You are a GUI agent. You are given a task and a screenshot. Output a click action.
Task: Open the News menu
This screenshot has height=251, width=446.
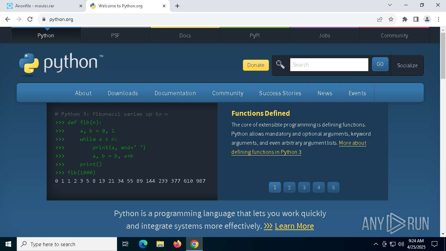(325, 93)
